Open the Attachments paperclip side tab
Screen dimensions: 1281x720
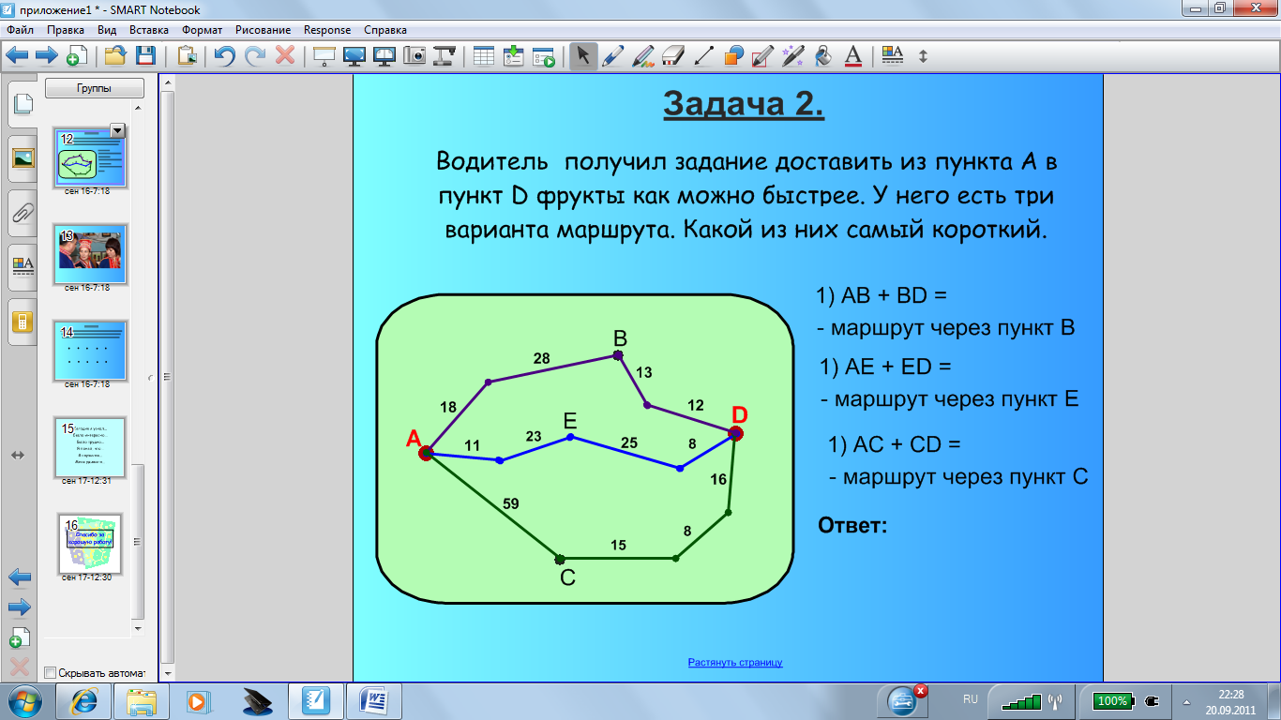click(x=22, y=215)
